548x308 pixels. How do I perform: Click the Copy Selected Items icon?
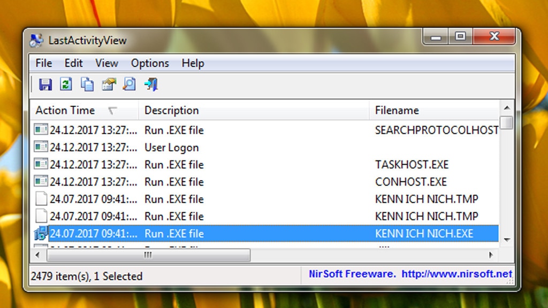[x=87, y=84]
